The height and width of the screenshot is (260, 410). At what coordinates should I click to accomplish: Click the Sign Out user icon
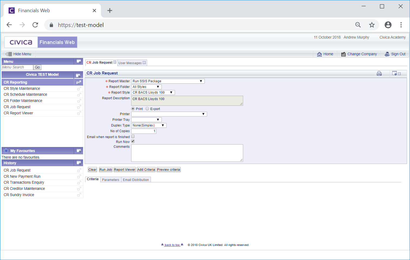point(387,54)
